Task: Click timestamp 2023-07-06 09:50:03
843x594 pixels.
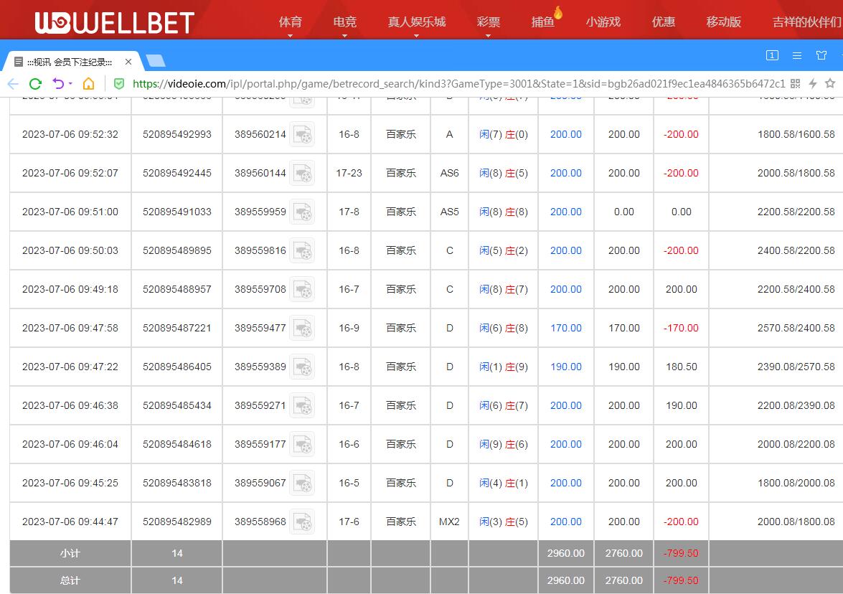Action: (x=70, y=250)
